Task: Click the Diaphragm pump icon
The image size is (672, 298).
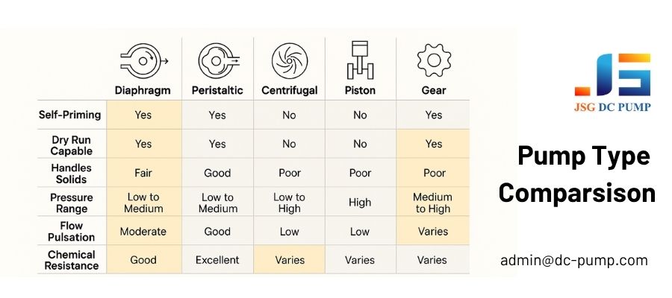Action: click(x=144, y=61)
